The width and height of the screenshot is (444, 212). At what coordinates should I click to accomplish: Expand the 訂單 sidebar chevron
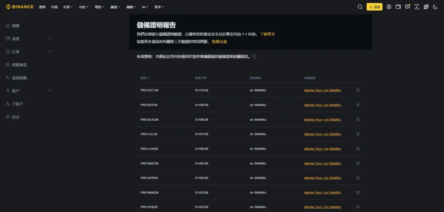[49, 52]
